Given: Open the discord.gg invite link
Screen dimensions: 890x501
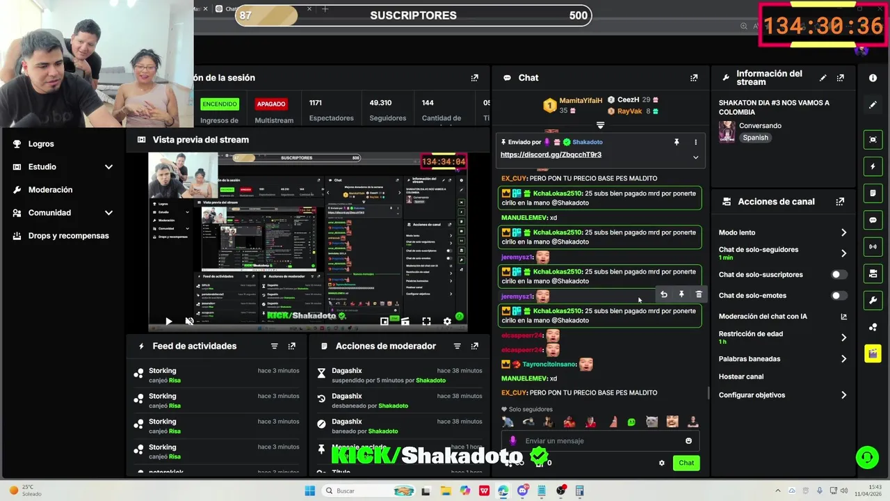Looking at the screenshot, I should (x=551, y=154).
